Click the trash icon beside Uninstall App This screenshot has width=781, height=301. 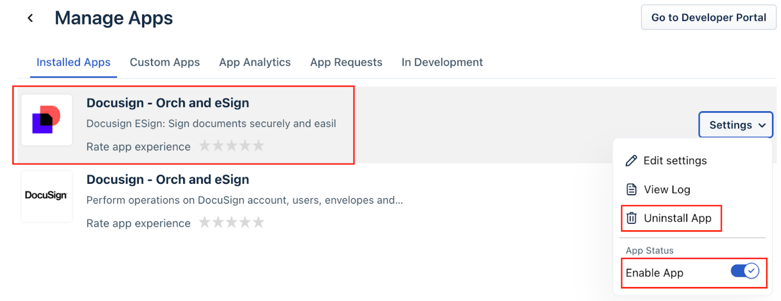631,218
